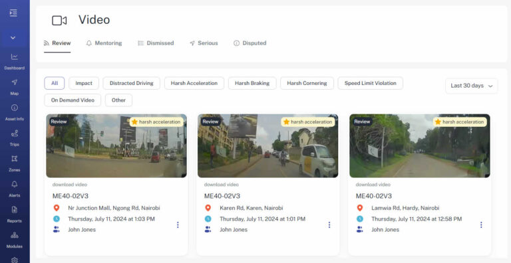Screen dimensions: 511x263
Task: Toggle the Distracted Driving filter
Action: coord(131,83)
